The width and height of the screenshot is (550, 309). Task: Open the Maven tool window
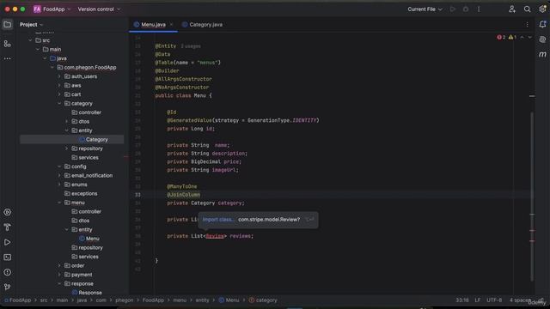(542, 54)
